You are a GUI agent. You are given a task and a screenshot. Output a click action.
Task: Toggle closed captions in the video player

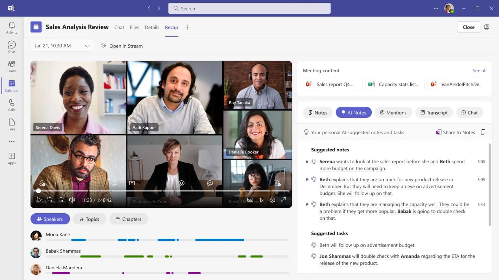pos(250,200)
